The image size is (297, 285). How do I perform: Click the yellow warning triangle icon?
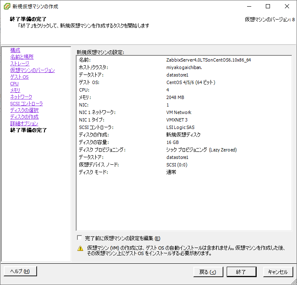coord(80,248)
